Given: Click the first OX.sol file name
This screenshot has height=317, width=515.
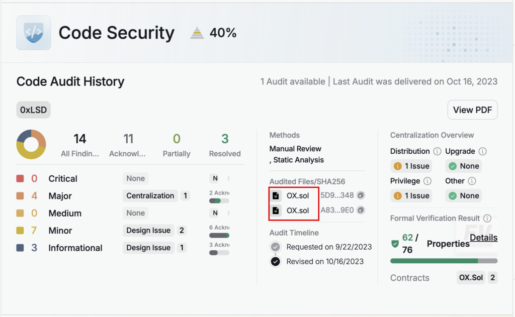Looking at the screenshot, I should [298, 195].
